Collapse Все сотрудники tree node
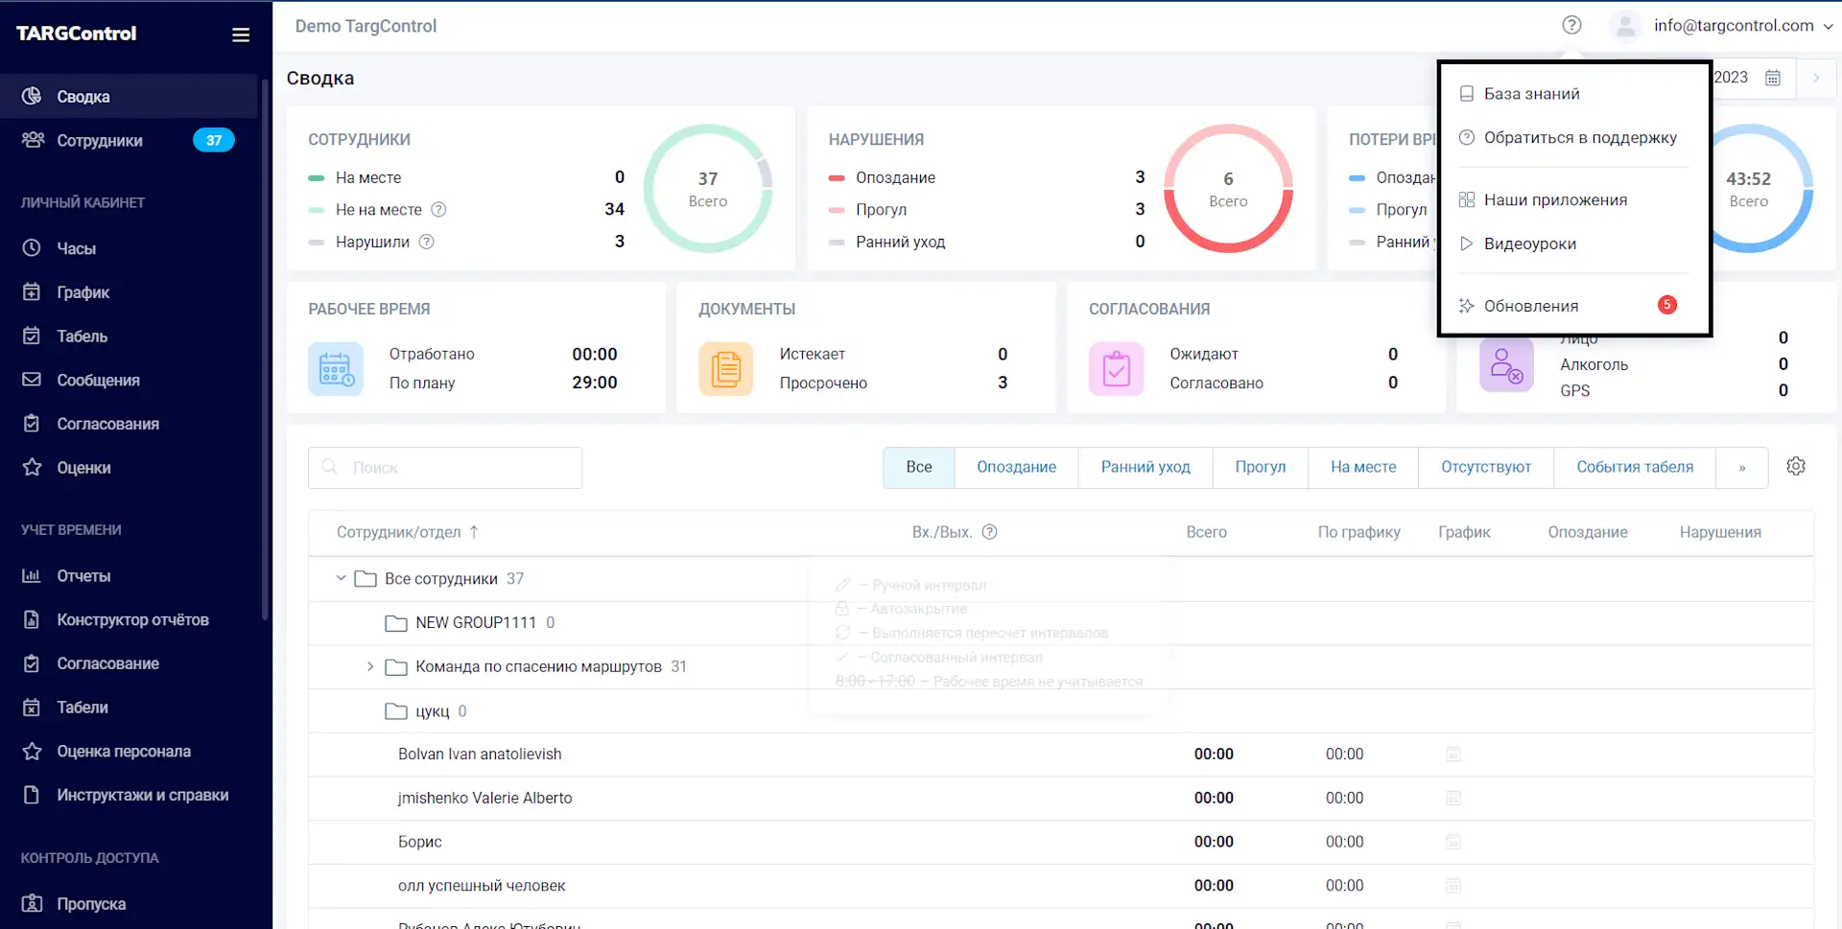 click(341, 578)
